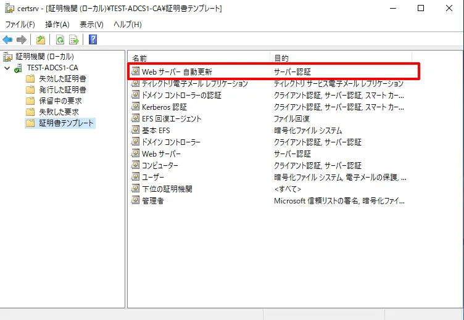The width and height of the screenshot is (464, 320).
Task: Select ユーザー row name
Action: (x=153, y=177)
